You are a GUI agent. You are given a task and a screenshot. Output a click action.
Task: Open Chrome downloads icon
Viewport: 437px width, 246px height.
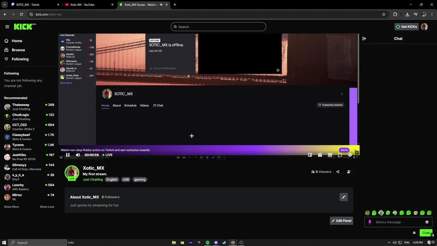[x=407, y=14]
